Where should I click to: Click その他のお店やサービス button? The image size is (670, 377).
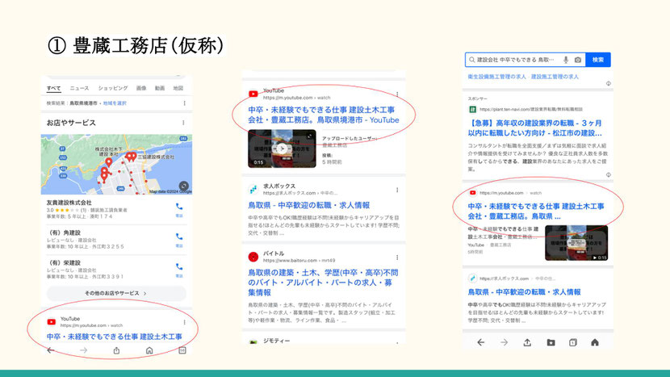(116, 293)
